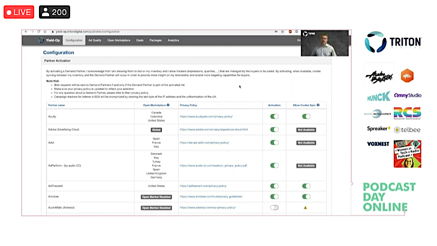This screenshot has height=246, width=437.
Task: Open the Adot privacy policy link
Action: pos(204,143)
